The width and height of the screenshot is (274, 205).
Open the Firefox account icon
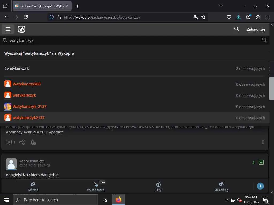(248, 17)
